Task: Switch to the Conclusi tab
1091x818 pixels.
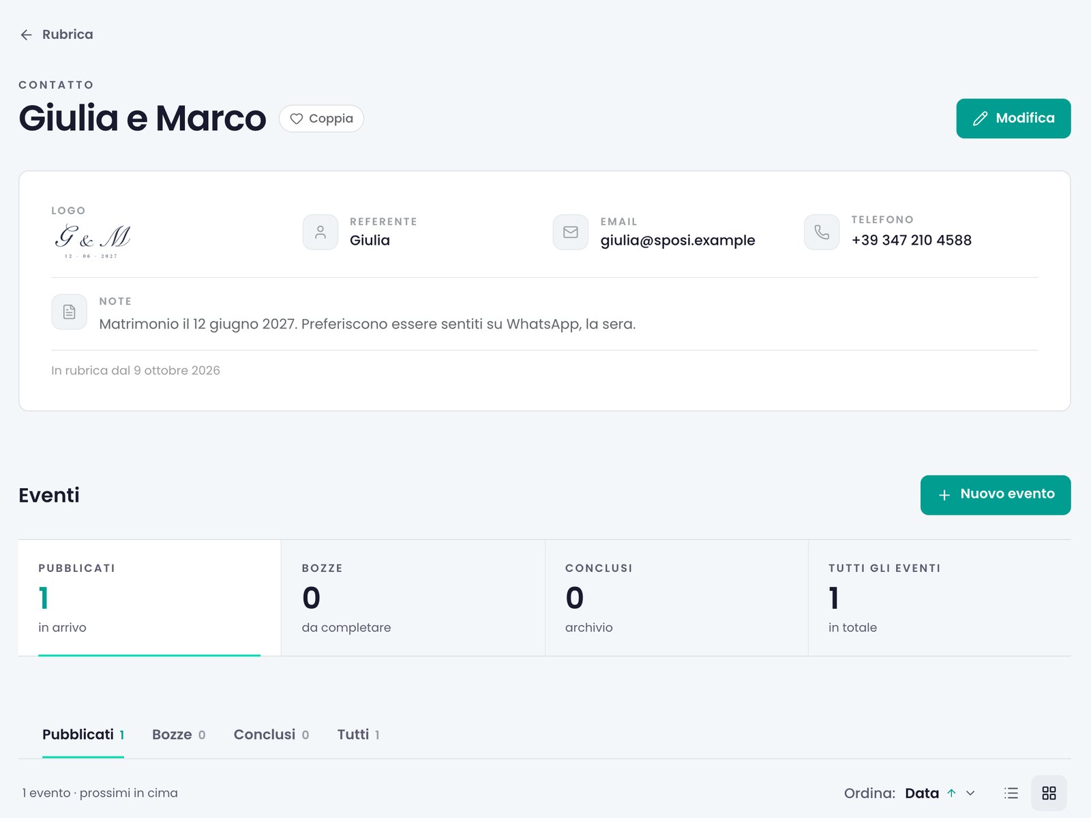Action: click(271, 735)
